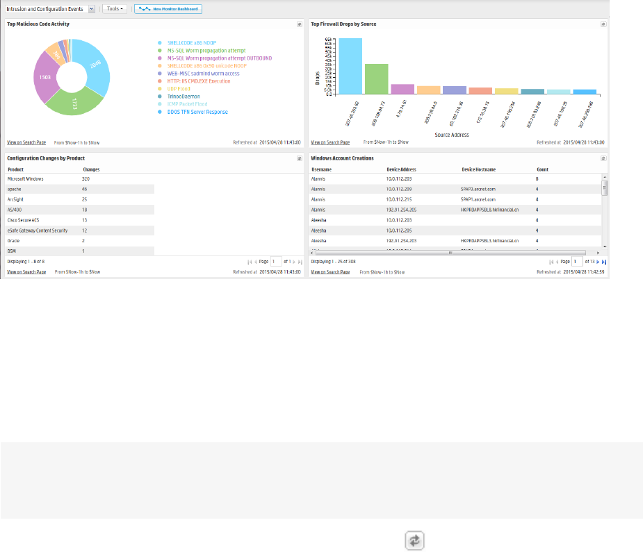Jump to last page of Windows Account Creations
This screenshot has width=643, height=552.
tap(603, 262)
